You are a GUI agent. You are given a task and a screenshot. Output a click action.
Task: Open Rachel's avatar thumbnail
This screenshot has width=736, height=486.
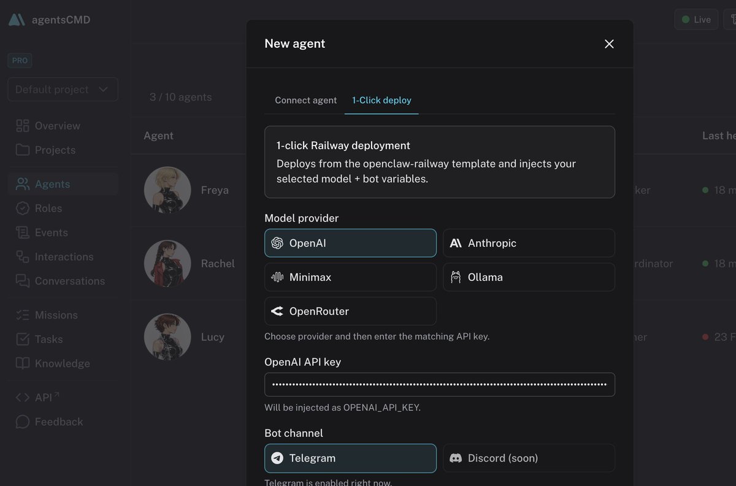(167, 264)
